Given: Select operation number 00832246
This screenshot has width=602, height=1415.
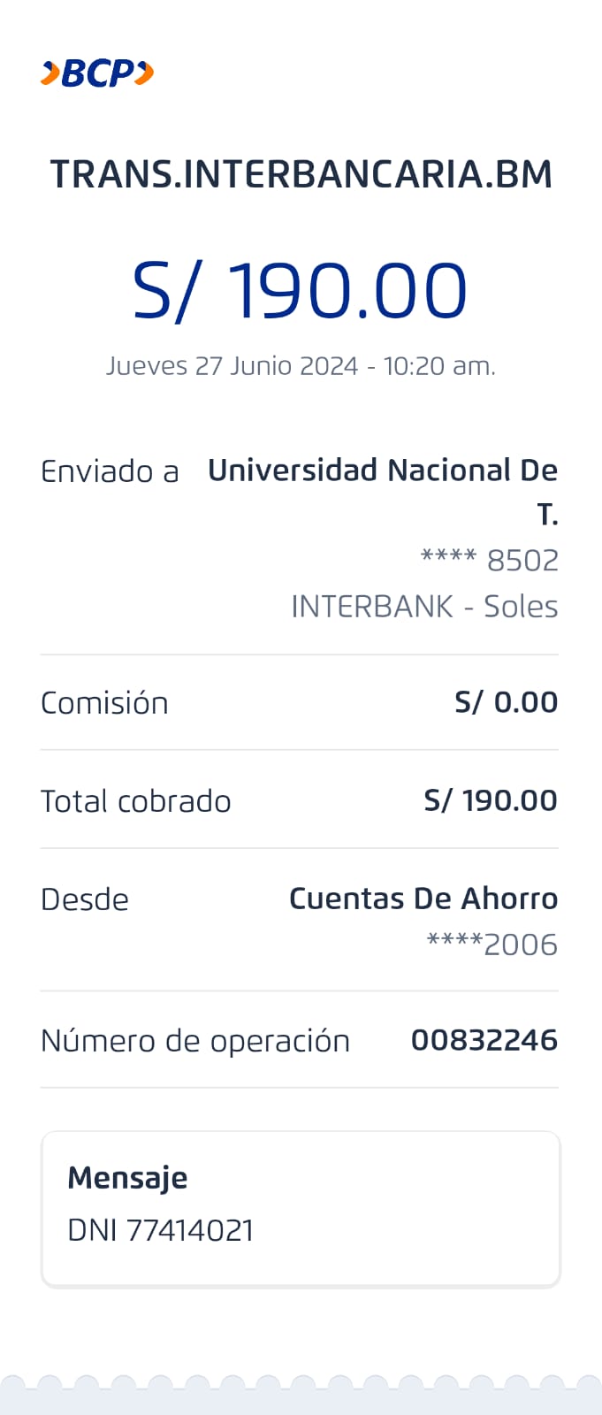Looking at the screenshot, I should 484,1040.
